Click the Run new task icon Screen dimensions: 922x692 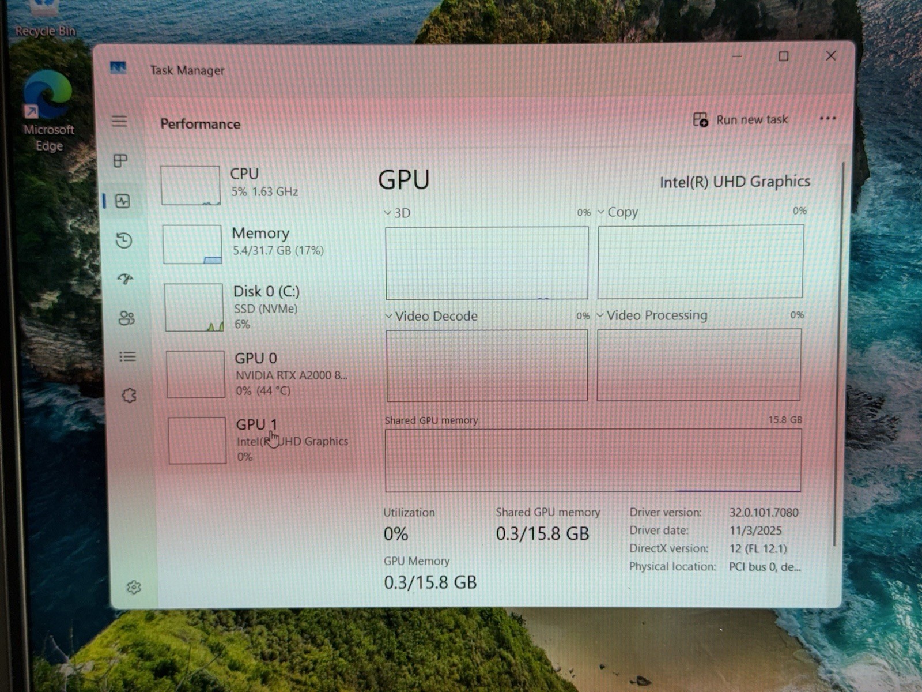coord(700,120)
